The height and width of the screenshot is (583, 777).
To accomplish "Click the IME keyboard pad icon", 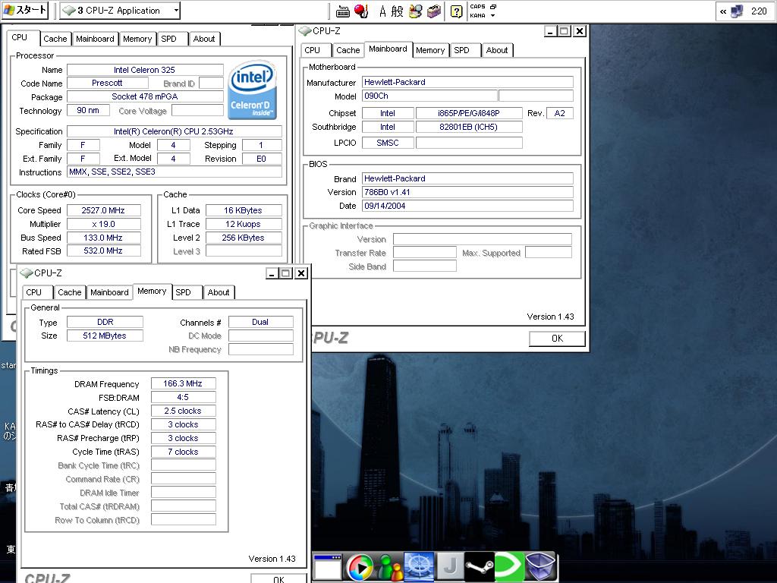I will click(x=343, y=11).
